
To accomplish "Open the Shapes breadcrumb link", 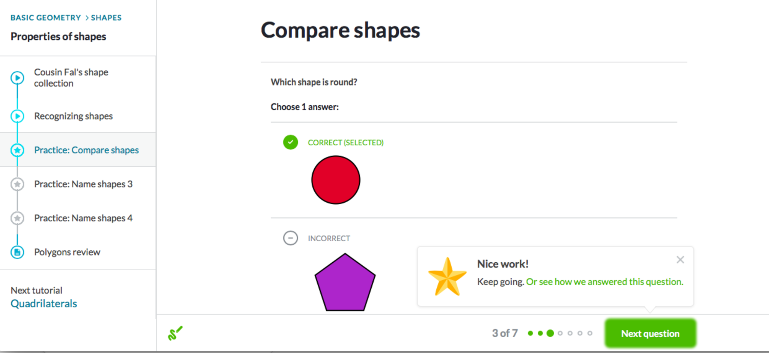I will tap(106, 18).
